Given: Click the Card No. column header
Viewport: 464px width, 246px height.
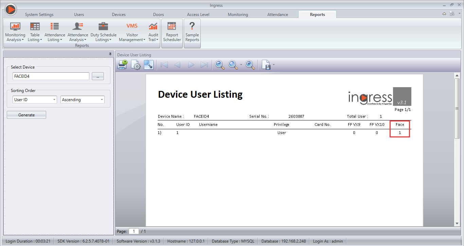Looking at the screenshot, I should [x=322, y=125].
